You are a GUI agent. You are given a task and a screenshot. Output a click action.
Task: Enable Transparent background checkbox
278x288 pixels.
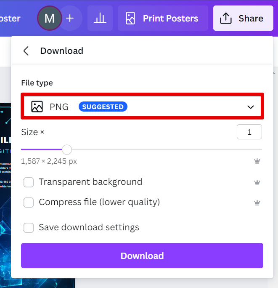(x=29, y=182)
